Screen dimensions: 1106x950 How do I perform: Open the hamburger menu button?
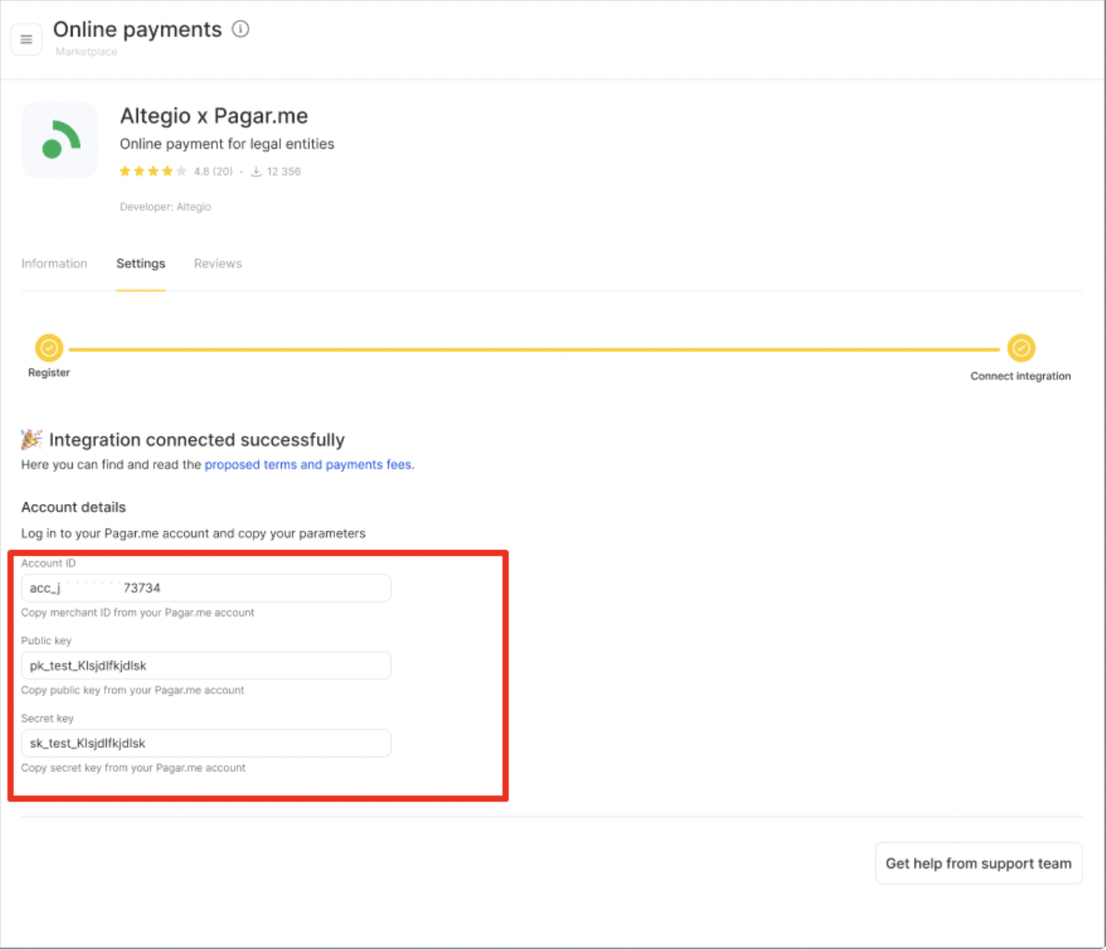point(27,39)
